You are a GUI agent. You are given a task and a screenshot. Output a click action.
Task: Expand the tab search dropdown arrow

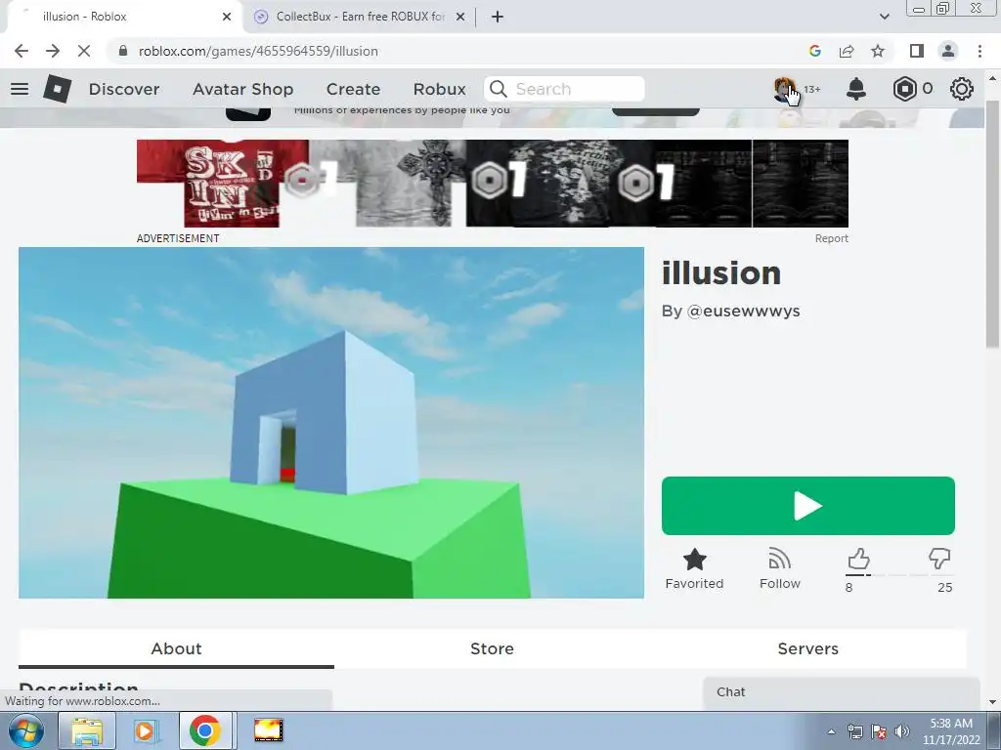coord(884,17)
